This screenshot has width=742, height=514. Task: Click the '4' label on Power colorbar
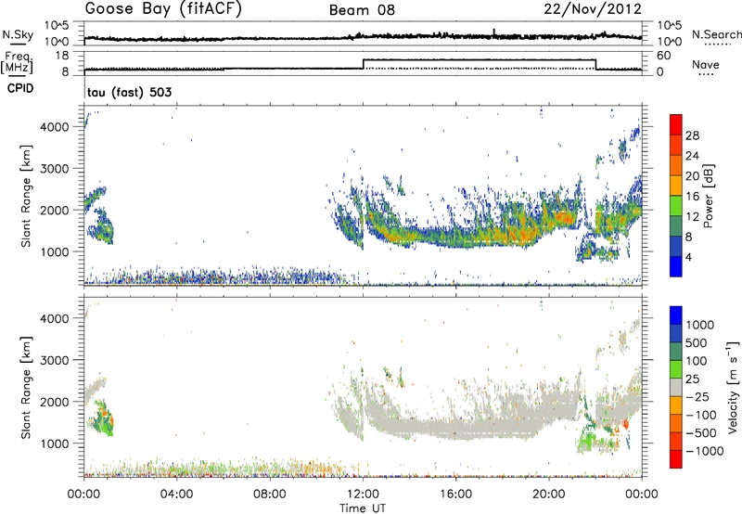click(x=688, y=257)
